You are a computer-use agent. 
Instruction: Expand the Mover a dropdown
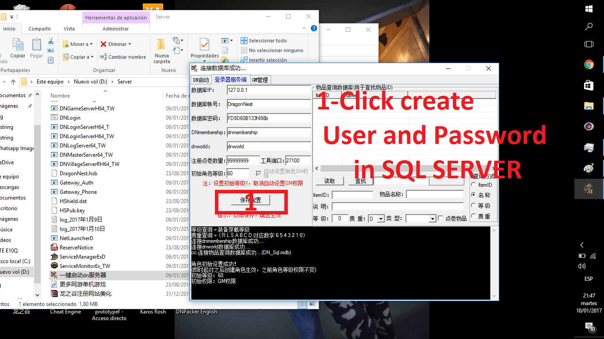(92, 44)
